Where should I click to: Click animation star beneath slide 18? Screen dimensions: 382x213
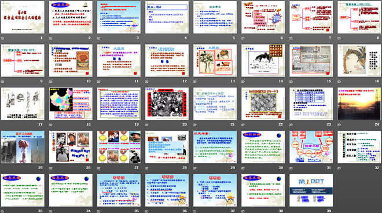click(51, 124)
